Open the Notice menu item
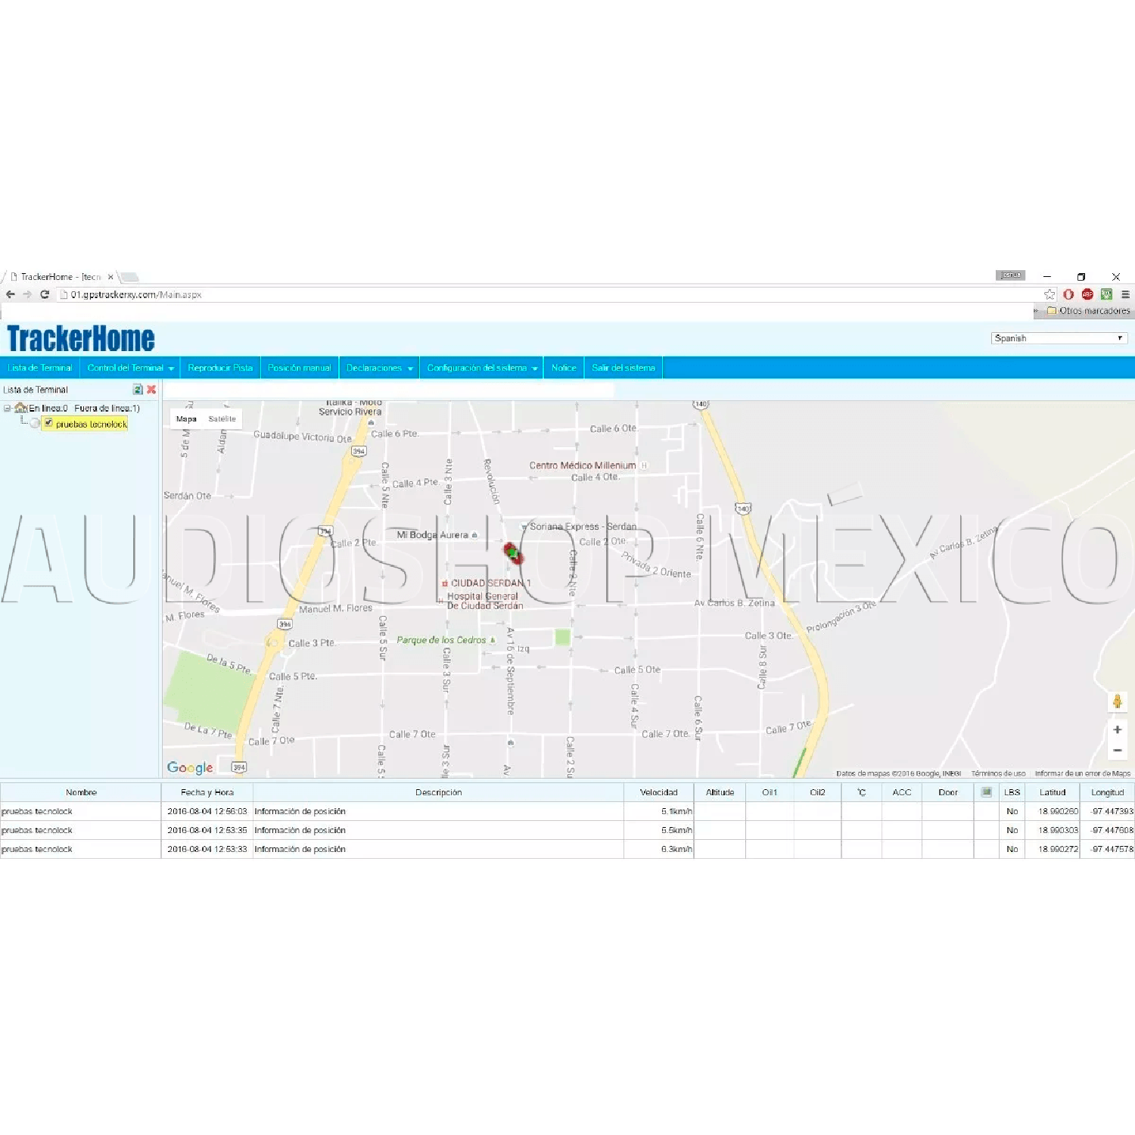 (x=564, y=368)
